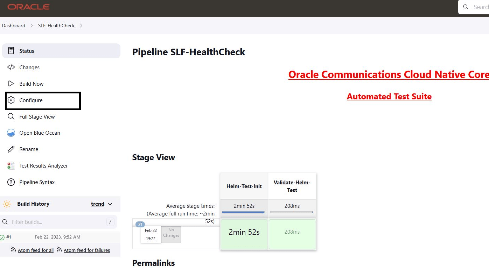This screenshot has width=489, height=269.
Task: Click the green success checkmark beside build #1
Action: pyautogui.click(x=3, y=237)
